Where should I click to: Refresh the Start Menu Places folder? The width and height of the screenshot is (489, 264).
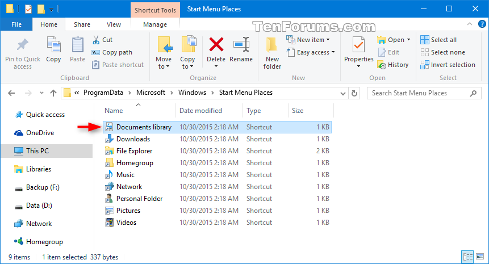[354, 93]
